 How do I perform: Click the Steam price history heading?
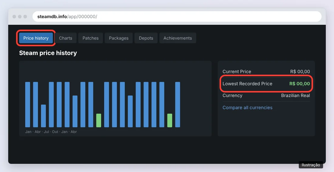click(x=48, y=53)
